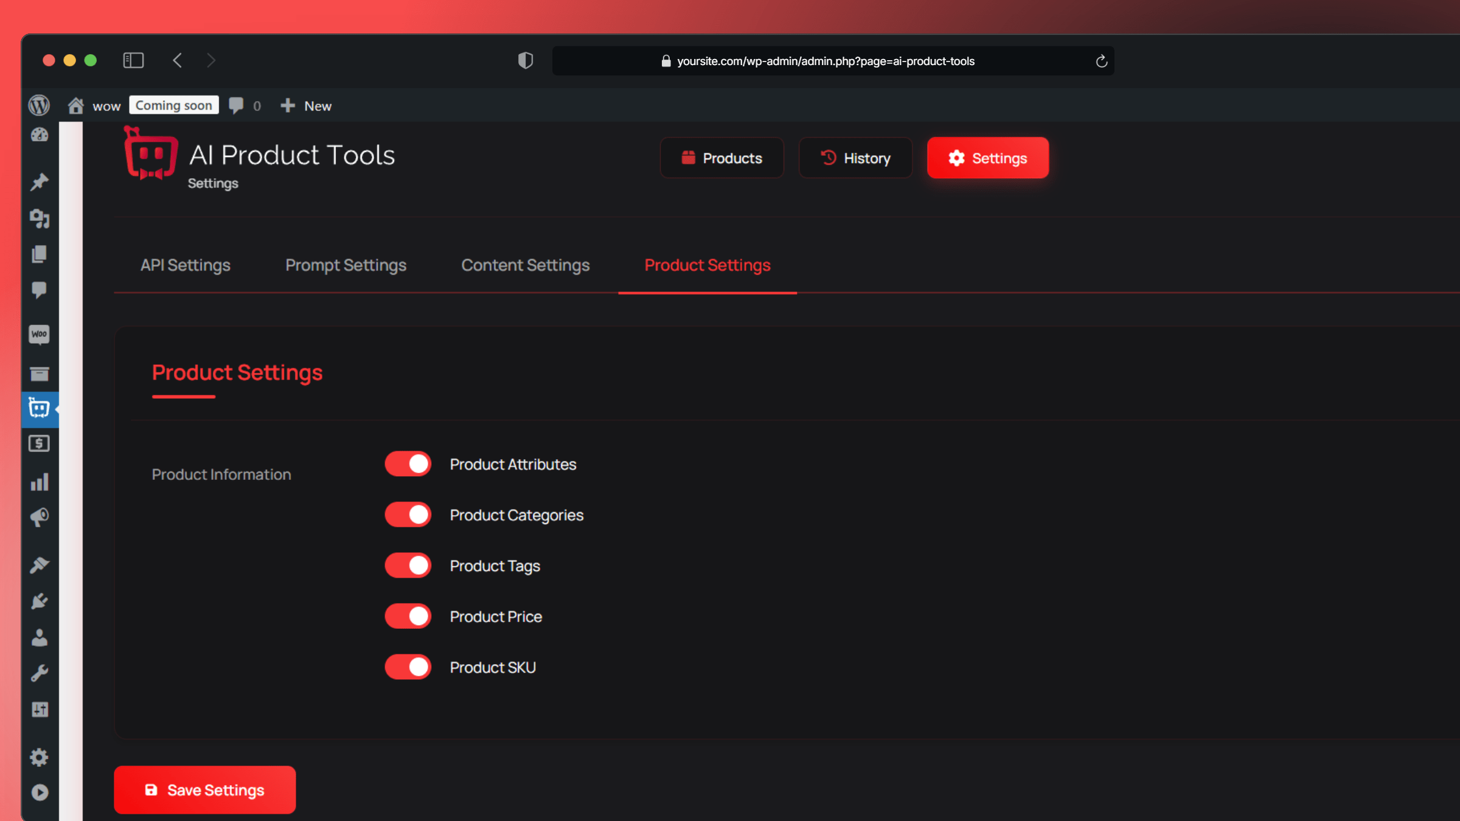This screenshot has width=1460, height=821.
Task: Open the History page button
Action: (x=855, y=158)
